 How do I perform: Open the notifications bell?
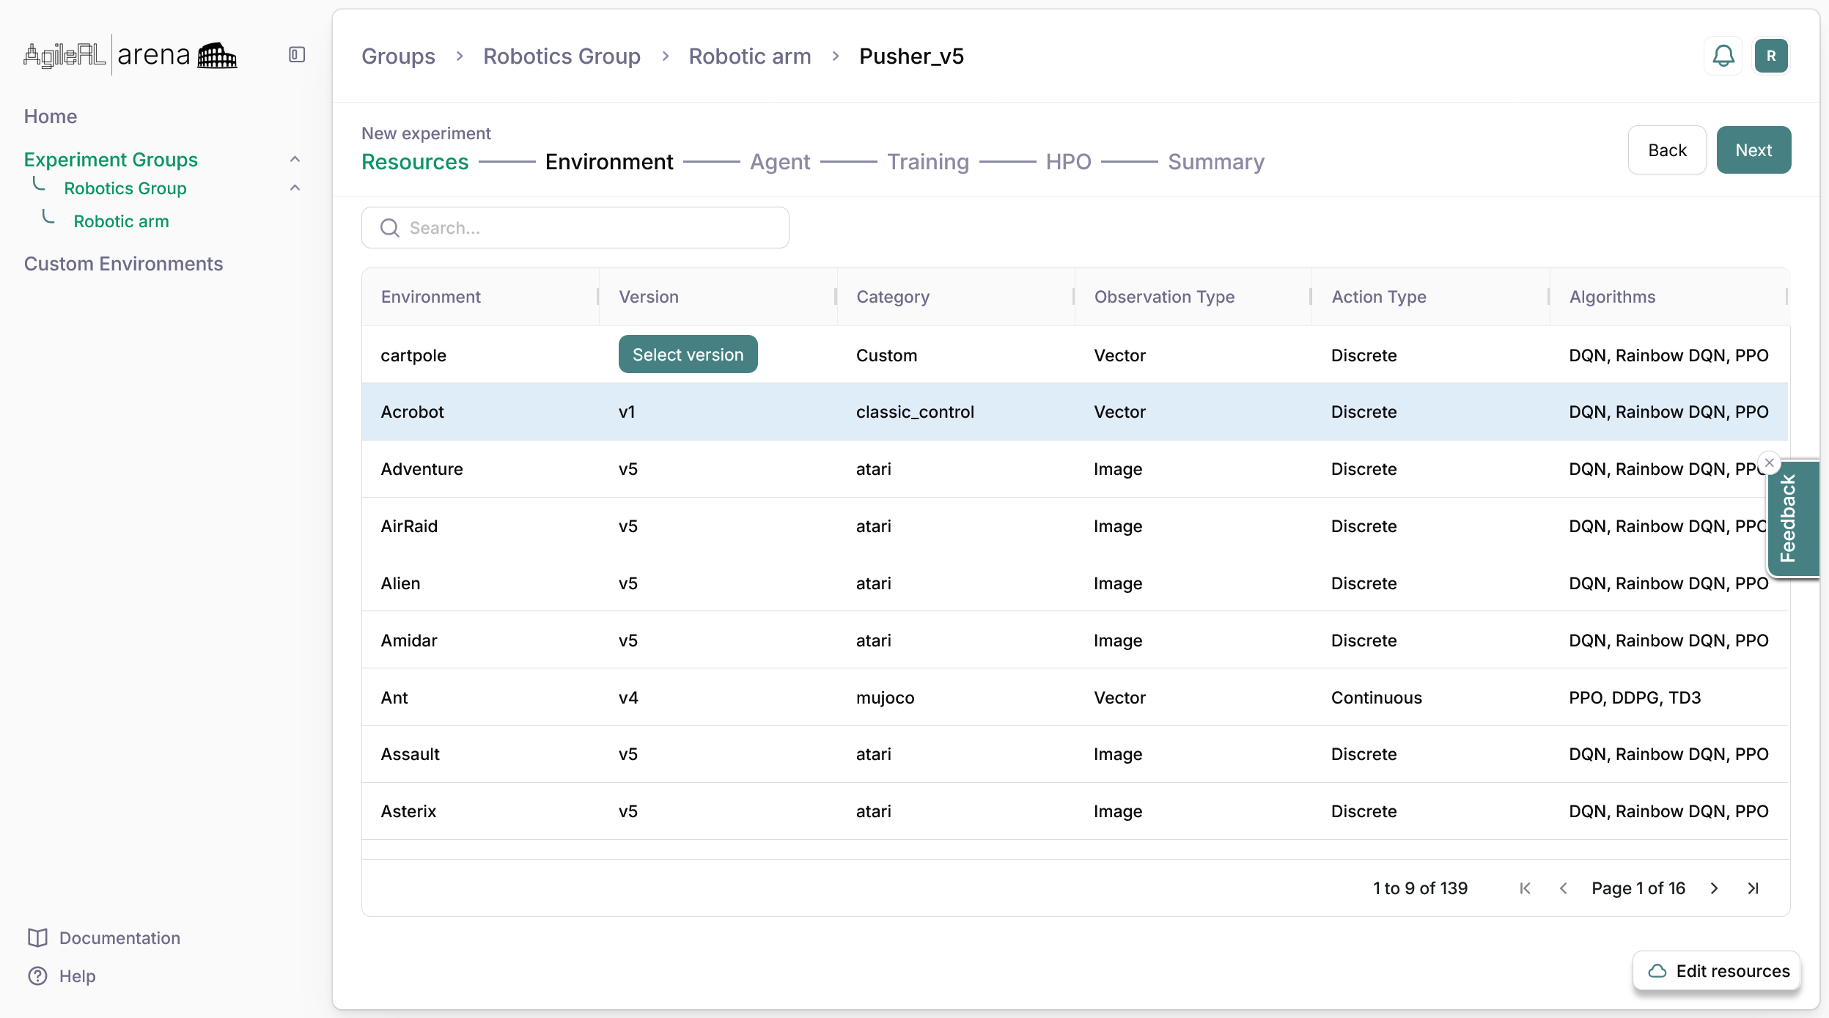tap(1723, 56)
